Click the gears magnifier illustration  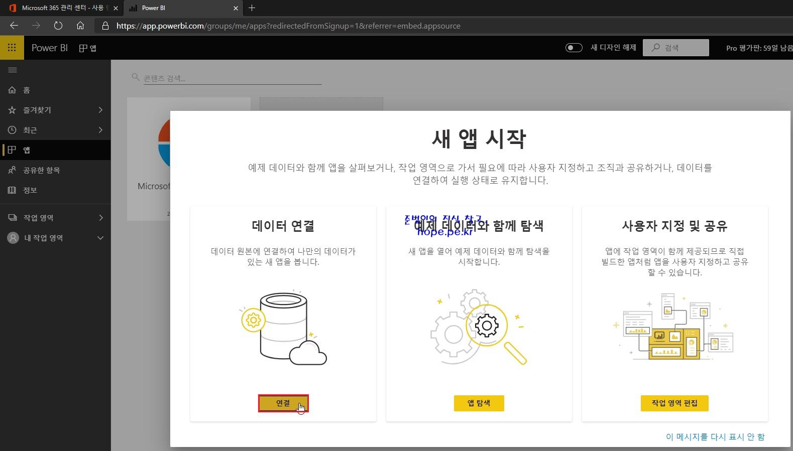tap(479, 327)
